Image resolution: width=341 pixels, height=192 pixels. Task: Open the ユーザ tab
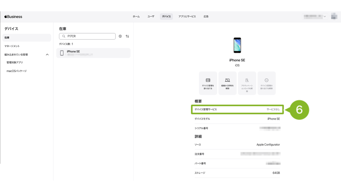[151, 17]
